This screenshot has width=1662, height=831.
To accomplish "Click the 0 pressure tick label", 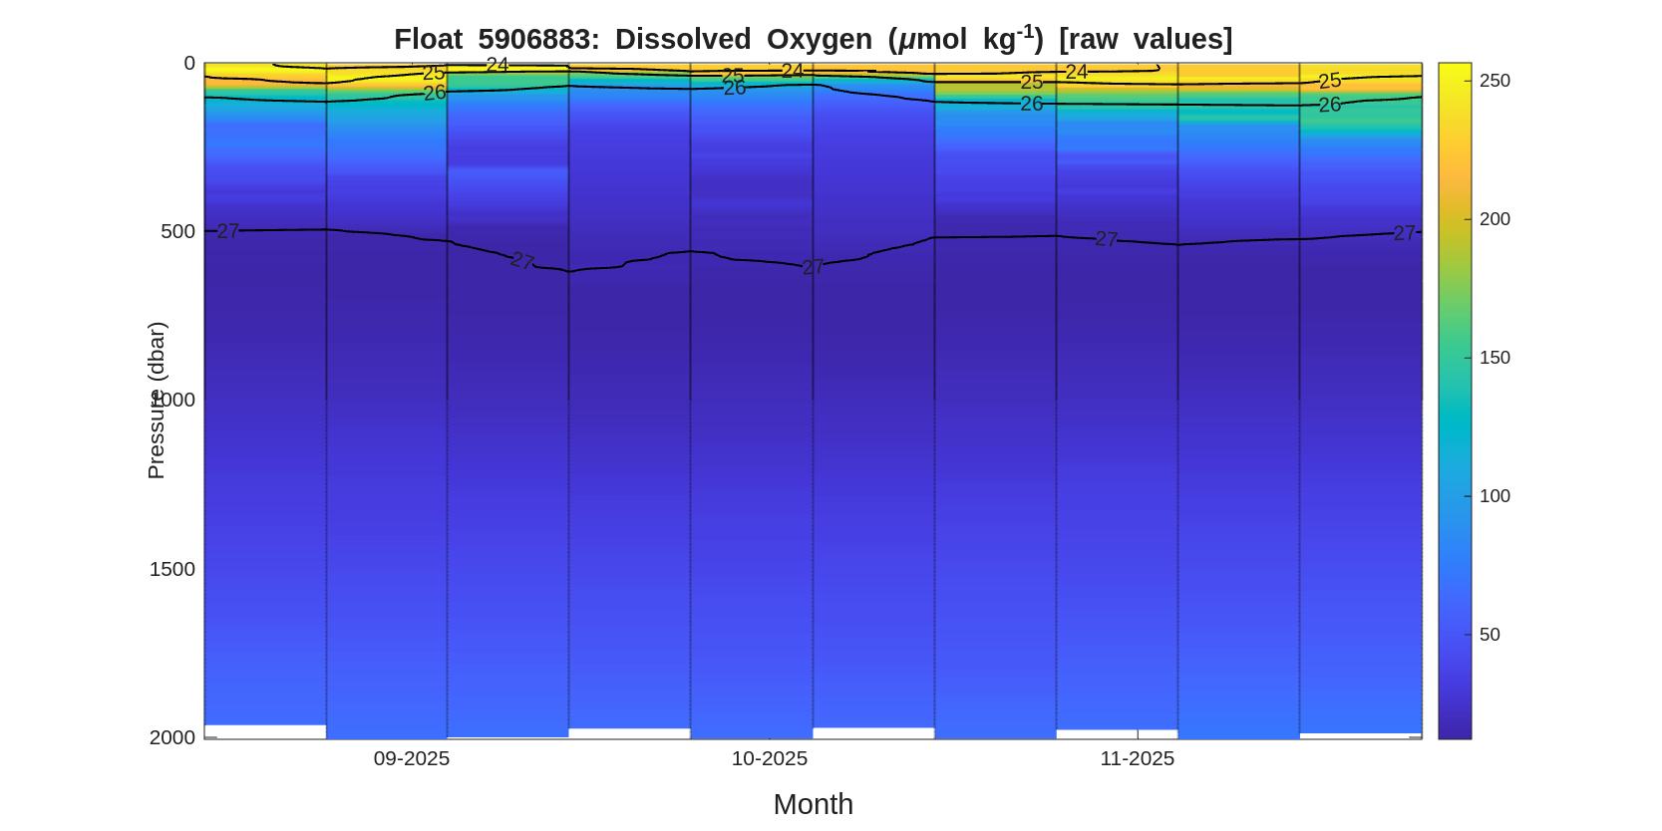I will coord(189,64).
